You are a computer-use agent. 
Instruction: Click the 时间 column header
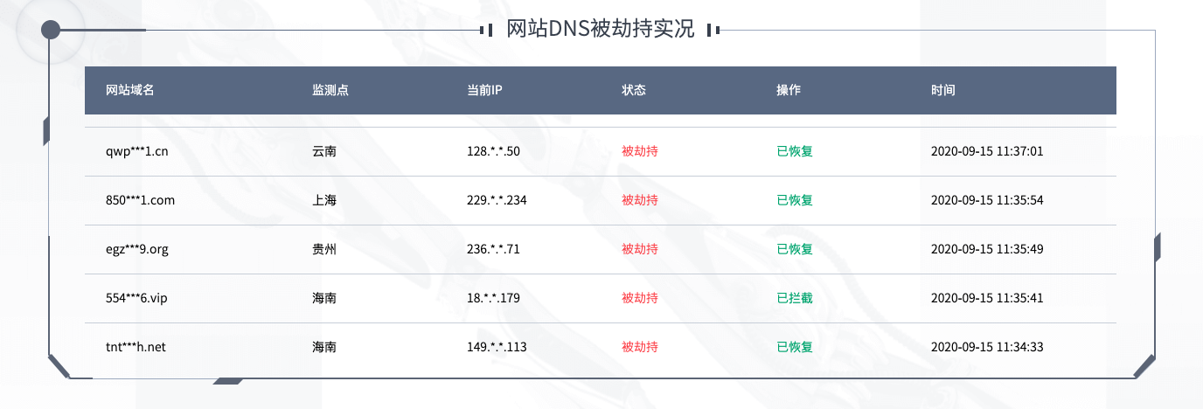click(x=943, y=90)
